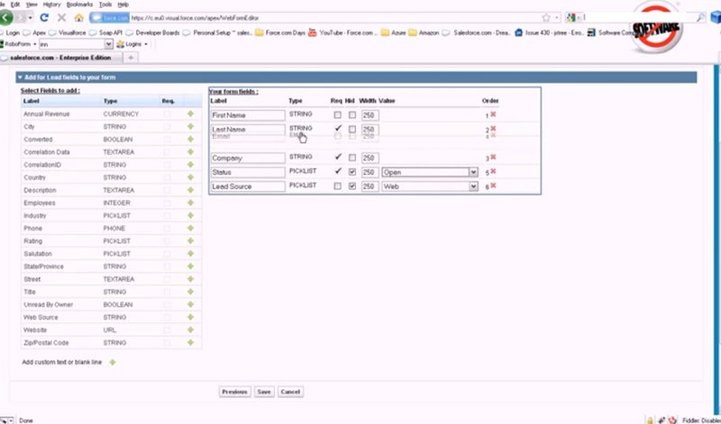
Task: Add the Rating field with plus icon
Action: [x=190, y=240]
